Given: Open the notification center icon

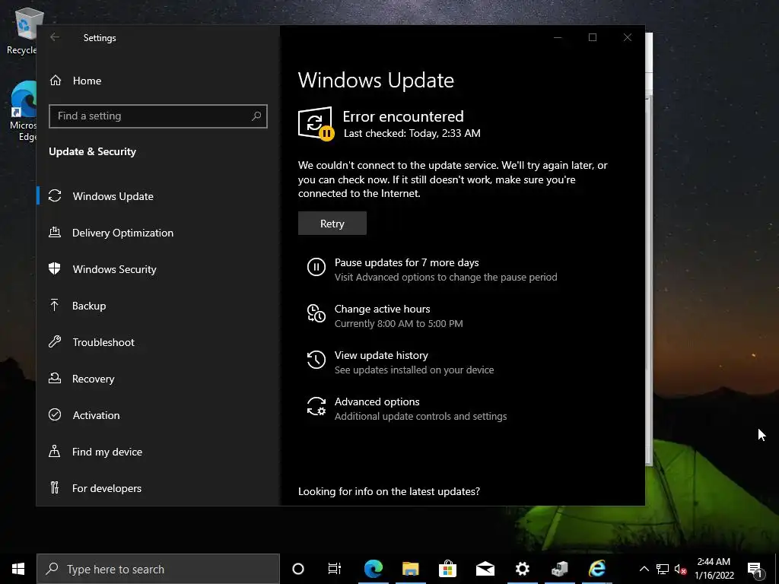Looking at the screenshot, I should point(755,569).
